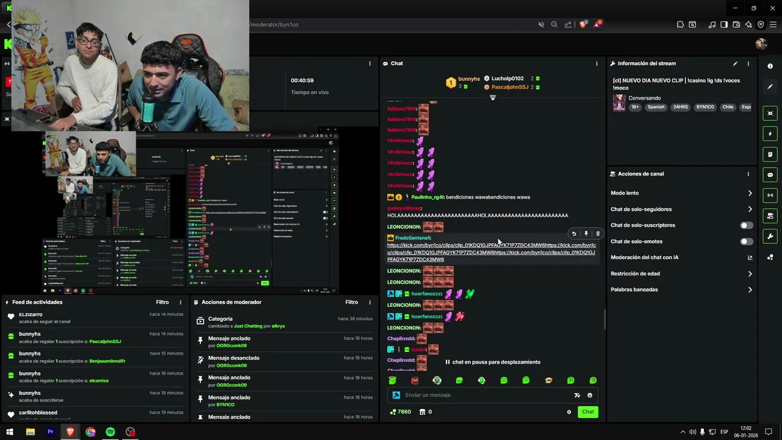The width and height of the screenshot is (782, 440).
Task: Select the 18+ stream tag
Action: click(635, 107)
